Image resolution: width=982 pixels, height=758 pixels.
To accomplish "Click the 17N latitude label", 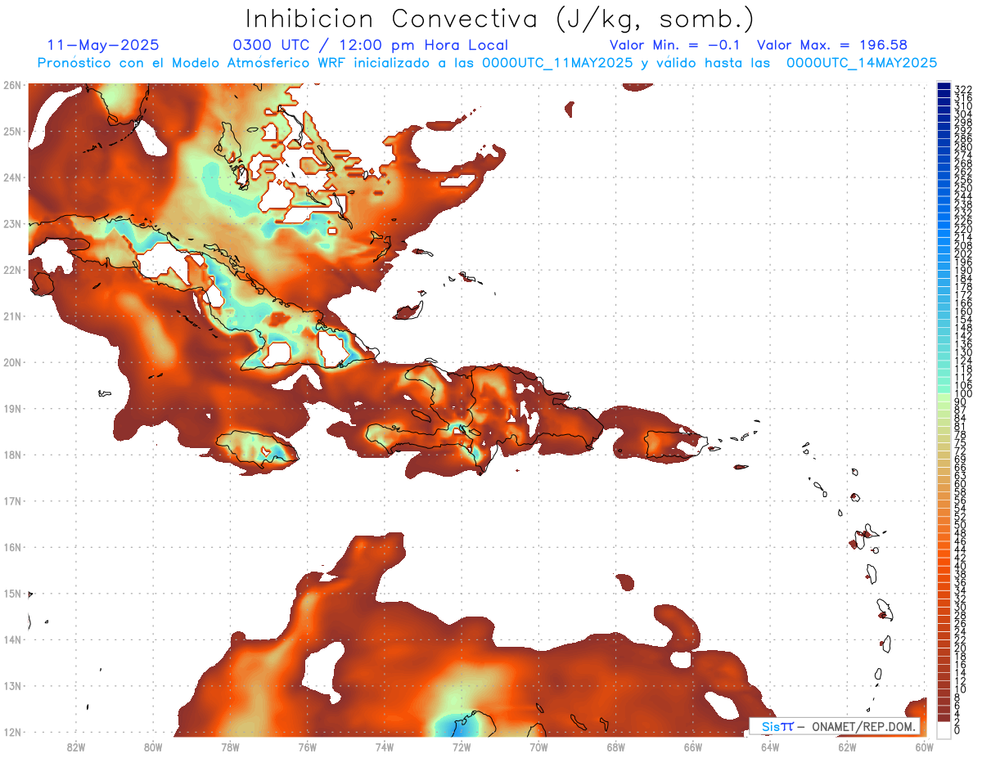I will tap(12, 500).
